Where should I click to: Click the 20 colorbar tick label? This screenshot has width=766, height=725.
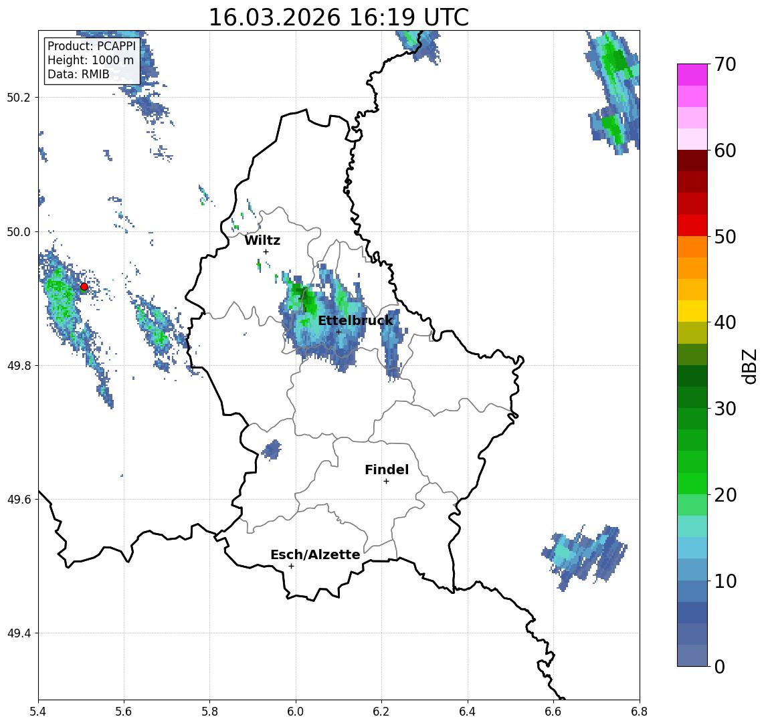pyautogui.click(x=725, y=494)
